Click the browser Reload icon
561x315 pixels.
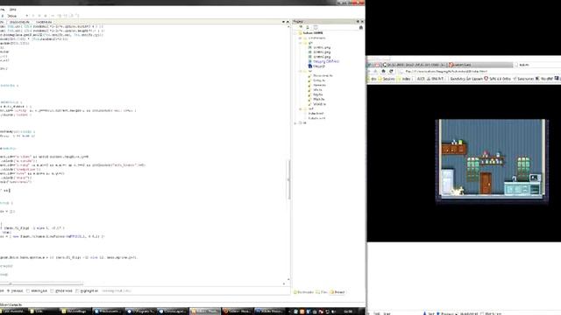tap(391, 72)
